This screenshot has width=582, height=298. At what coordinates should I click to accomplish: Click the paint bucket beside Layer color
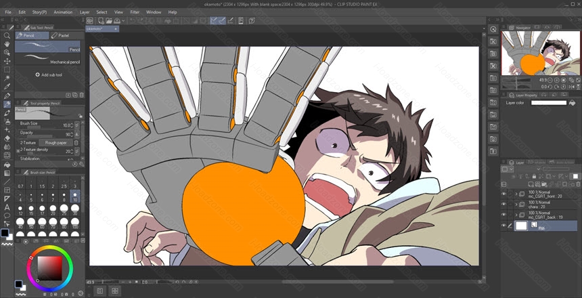pyautogui.click(x=573, y=103)
